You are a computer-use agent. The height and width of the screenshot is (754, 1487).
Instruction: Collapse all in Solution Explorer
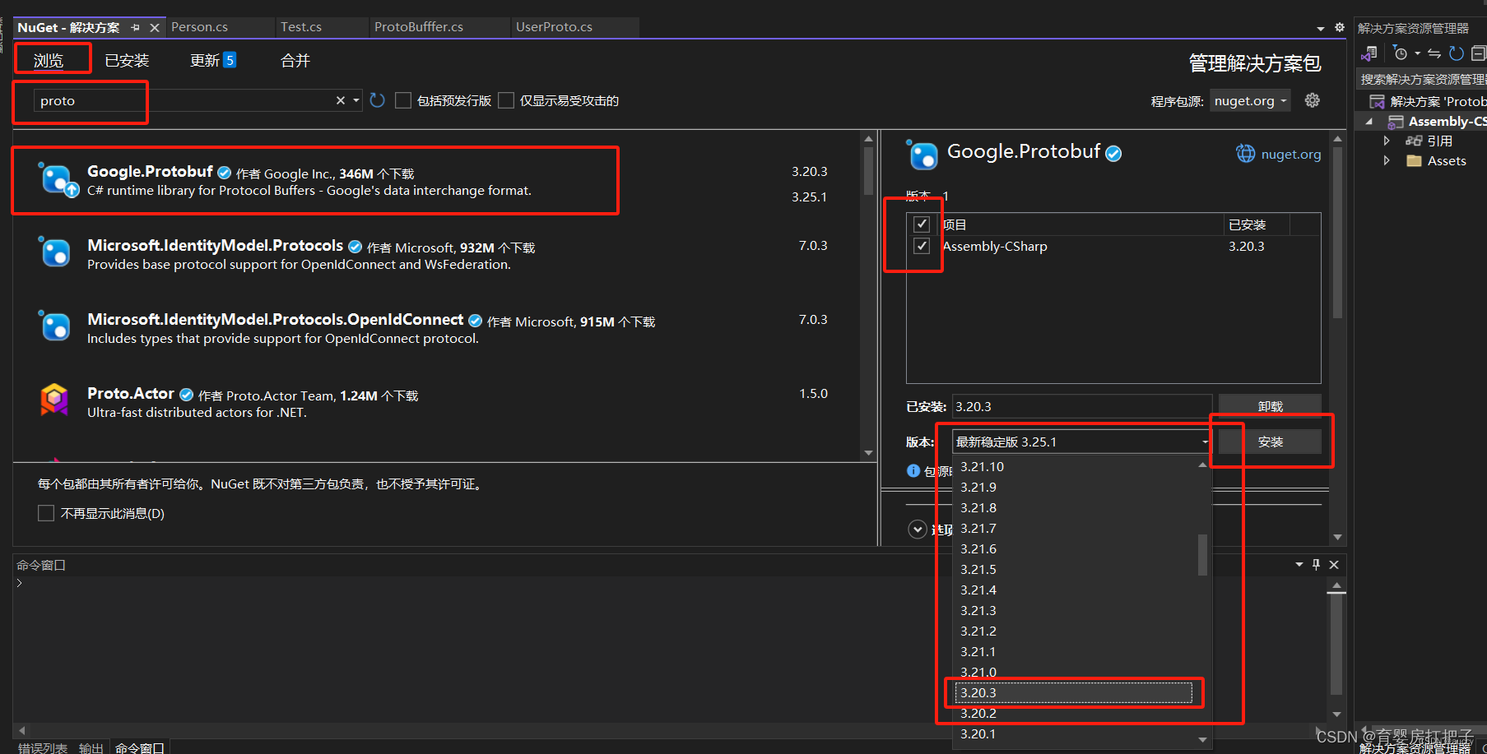[x=1479, y=53]
